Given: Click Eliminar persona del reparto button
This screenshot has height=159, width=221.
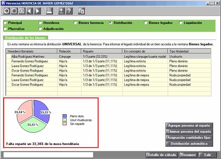Looking at the screenshot, I should point(189,132).
